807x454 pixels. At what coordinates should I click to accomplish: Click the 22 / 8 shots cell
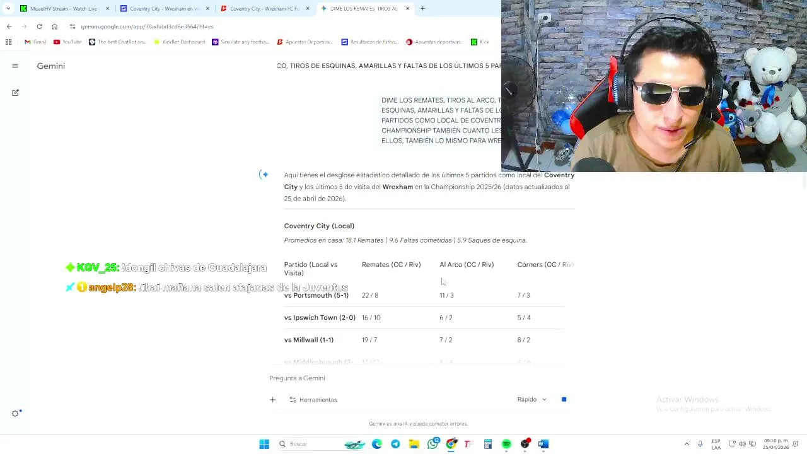pos(370,295)
